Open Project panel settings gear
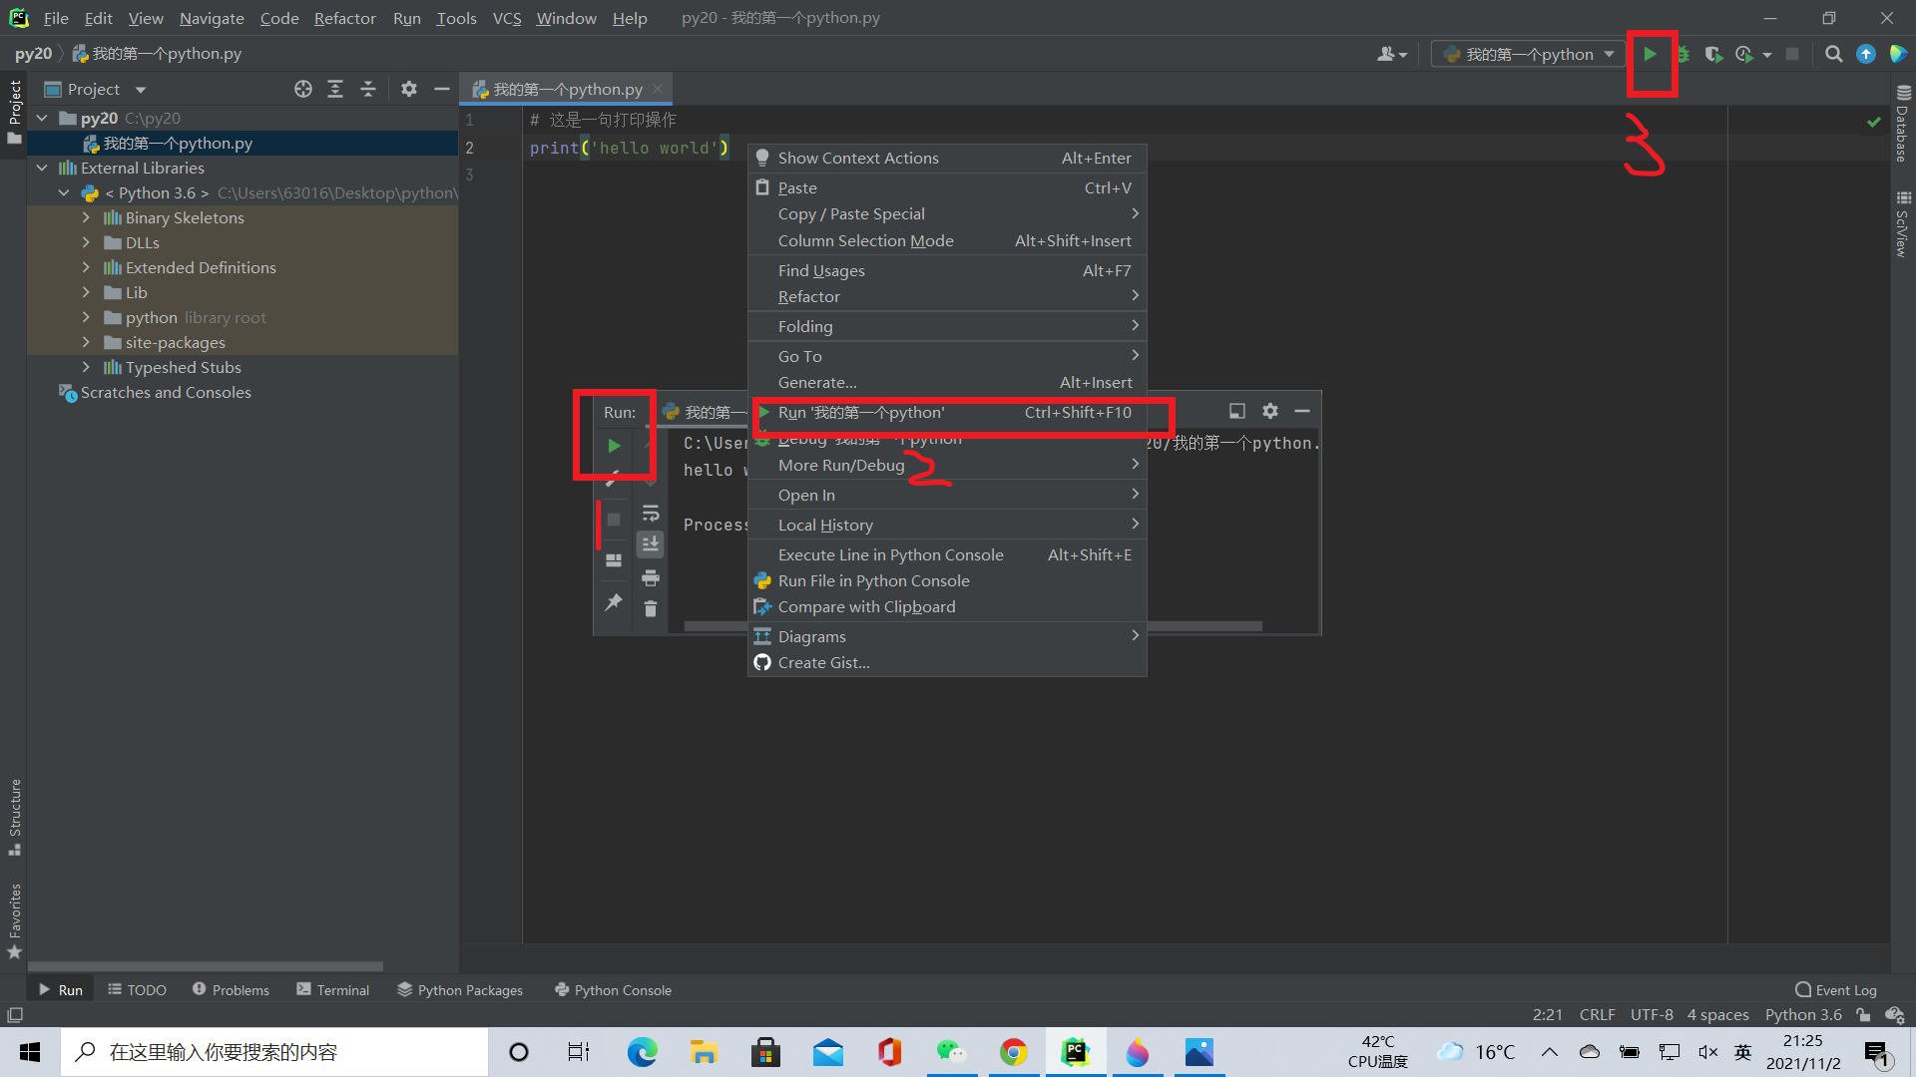1916x1077 pixels. pyautogui.click(x=408, y=90)
